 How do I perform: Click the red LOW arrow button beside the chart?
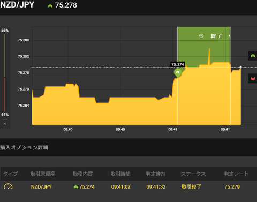coord(253,79)
